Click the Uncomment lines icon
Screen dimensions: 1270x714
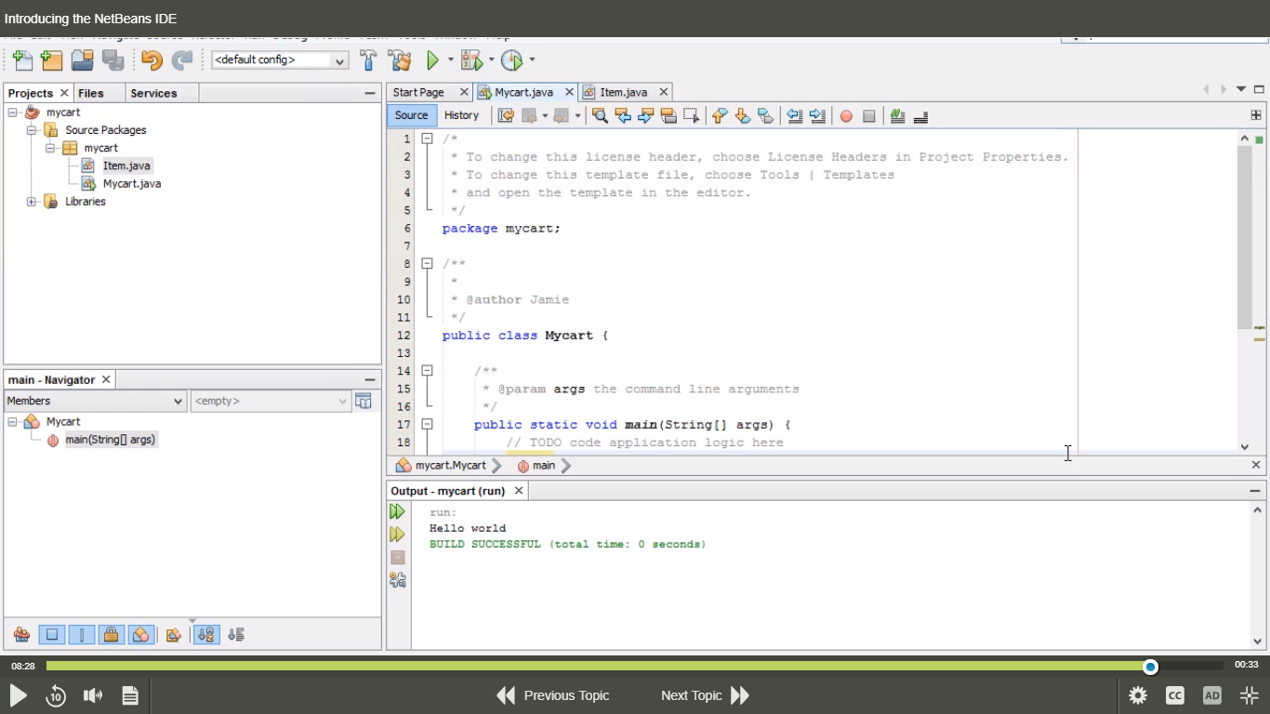(920, 116)
